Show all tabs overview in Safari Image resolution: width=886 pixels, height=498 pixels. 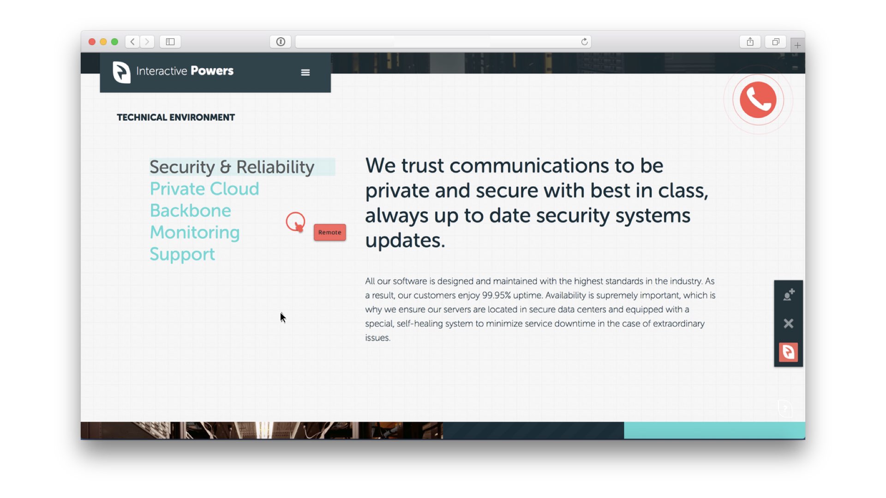pyautogui.click(x=775, y=42)
